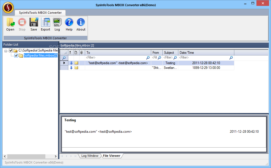Click envelope icon in Swetlan row
Viewport: 271px width, 168px height.
click(76, 68)
